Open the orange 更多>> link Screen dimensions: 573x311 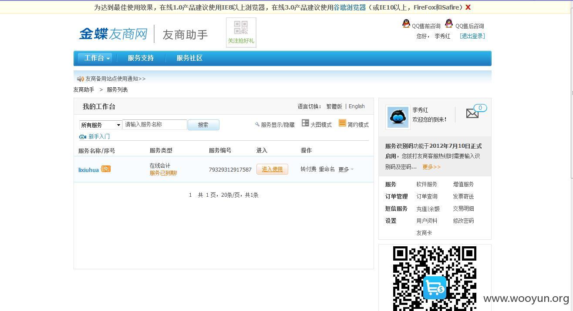pos(431,167)
